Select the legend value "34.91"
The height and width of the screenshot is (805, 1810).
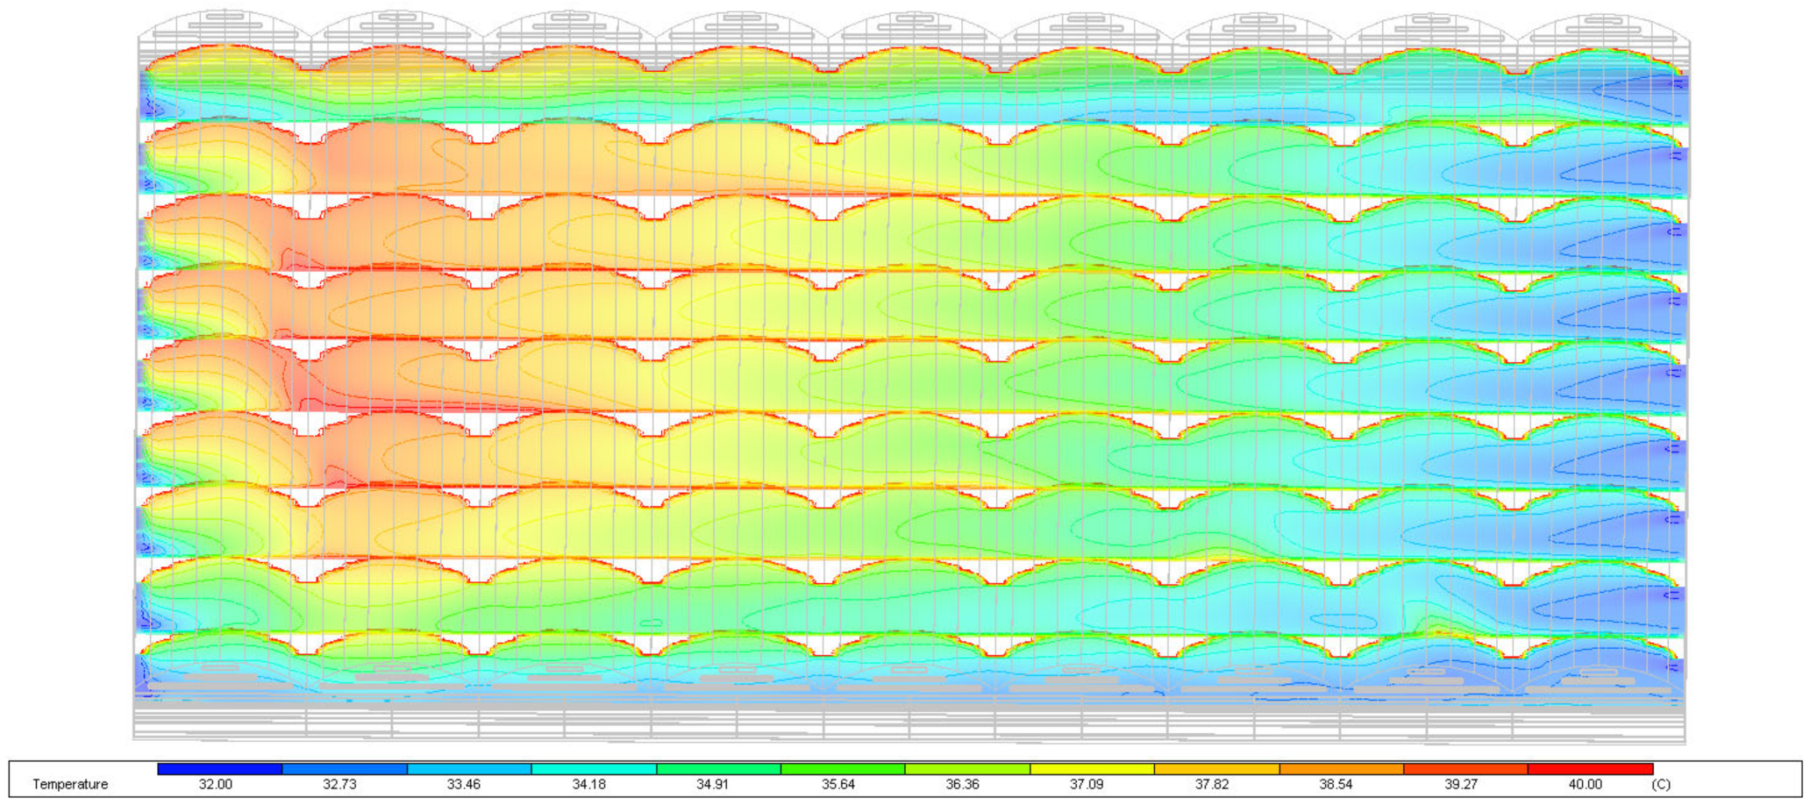[713, 784]
